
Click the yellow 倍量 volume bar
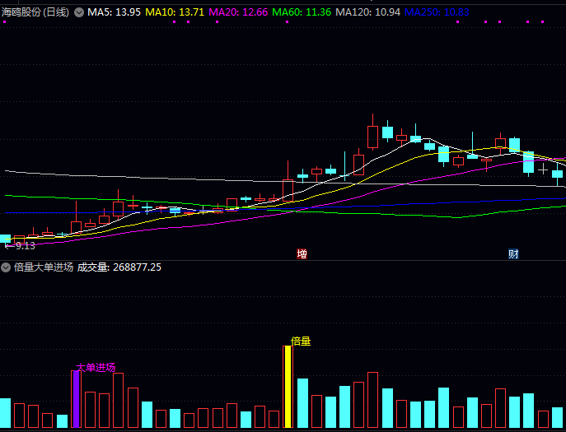point(288,387)
